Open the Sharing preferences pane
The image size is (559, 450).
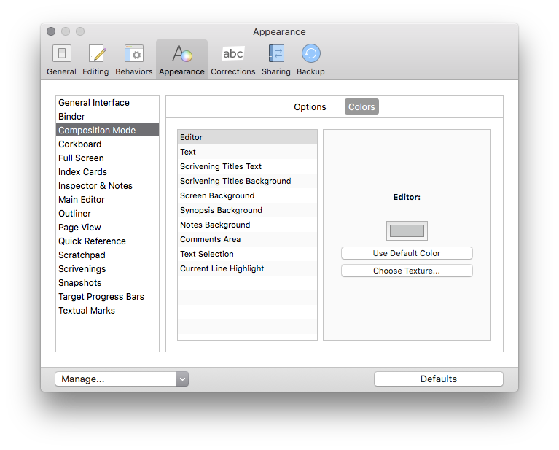(276, 60)
